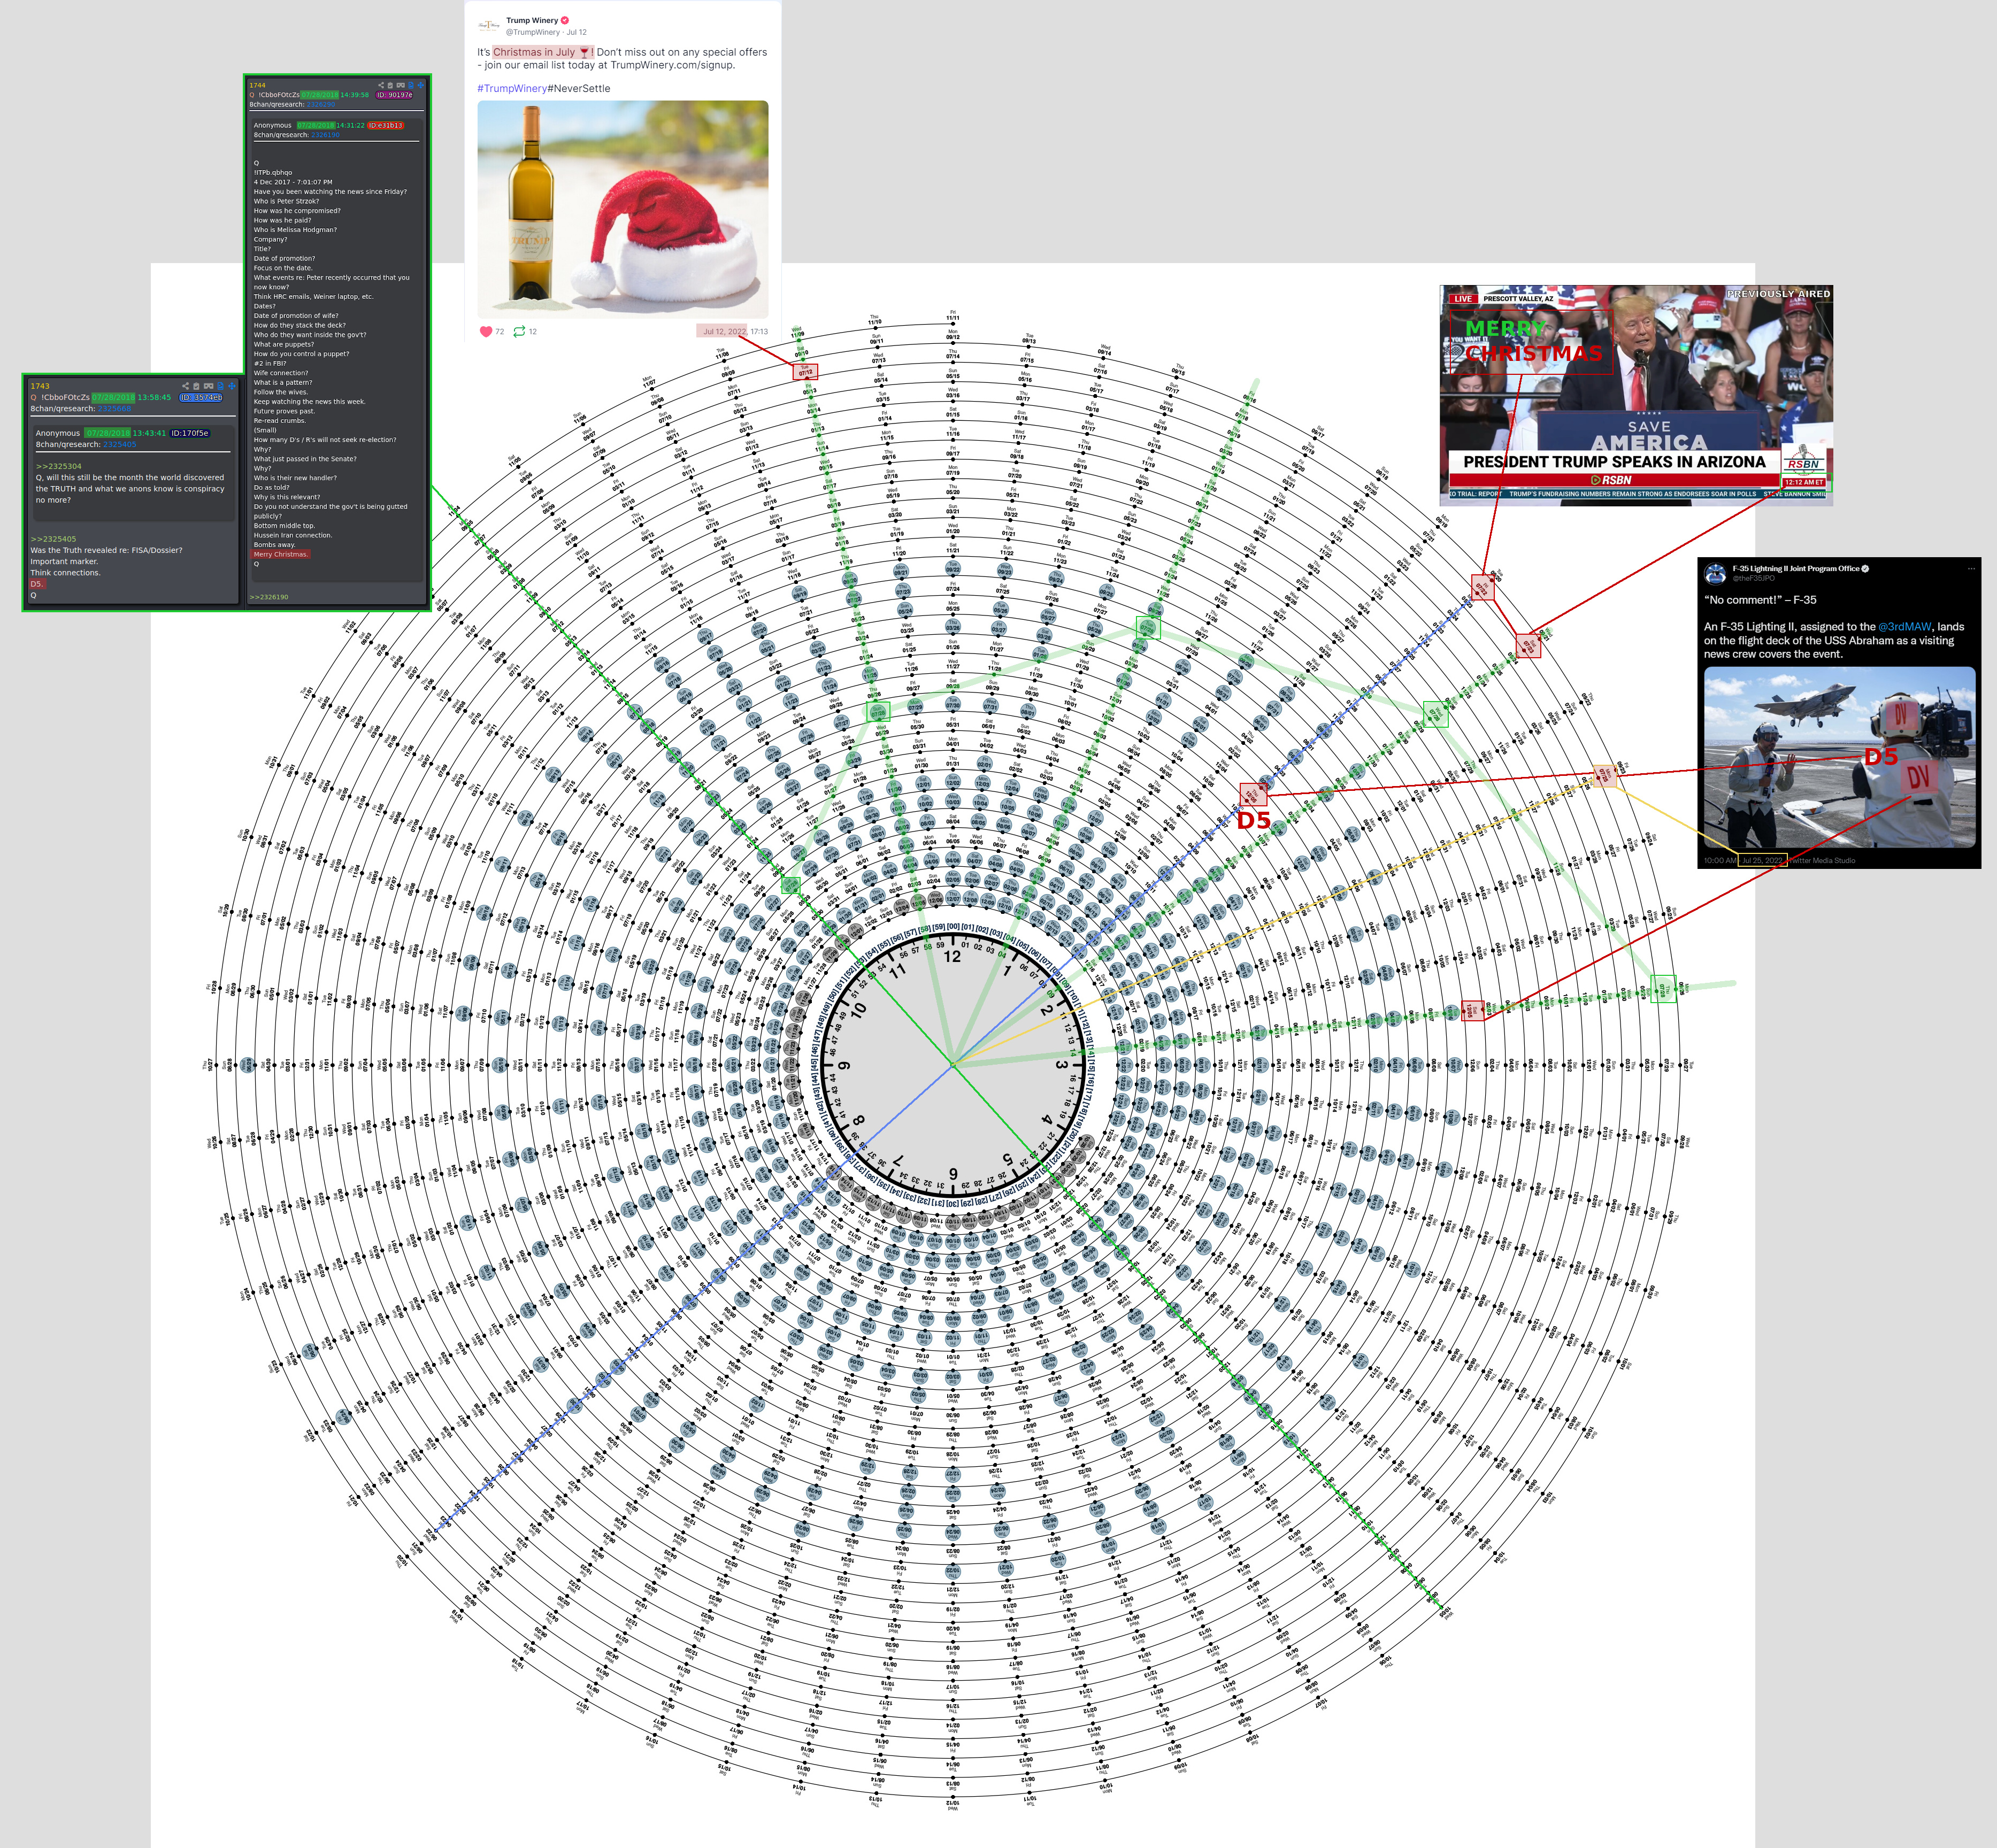Open the 8chan/qresearch link 2326190
Viewport: 1997px width, 1848px height.
(x=325, y=134)
